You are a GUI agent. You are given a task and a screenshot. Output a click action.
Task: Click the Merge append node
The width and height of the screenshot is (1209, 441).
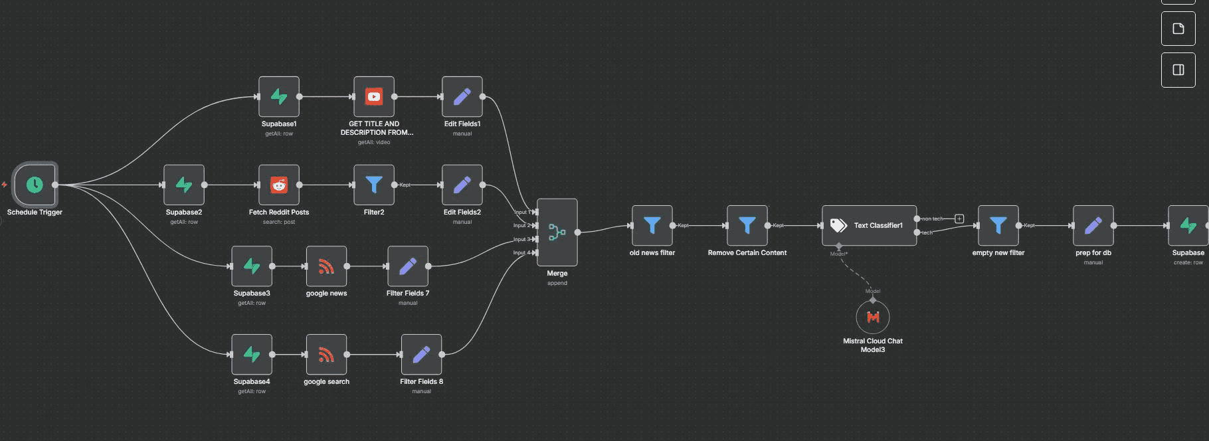tap(557, 232)
